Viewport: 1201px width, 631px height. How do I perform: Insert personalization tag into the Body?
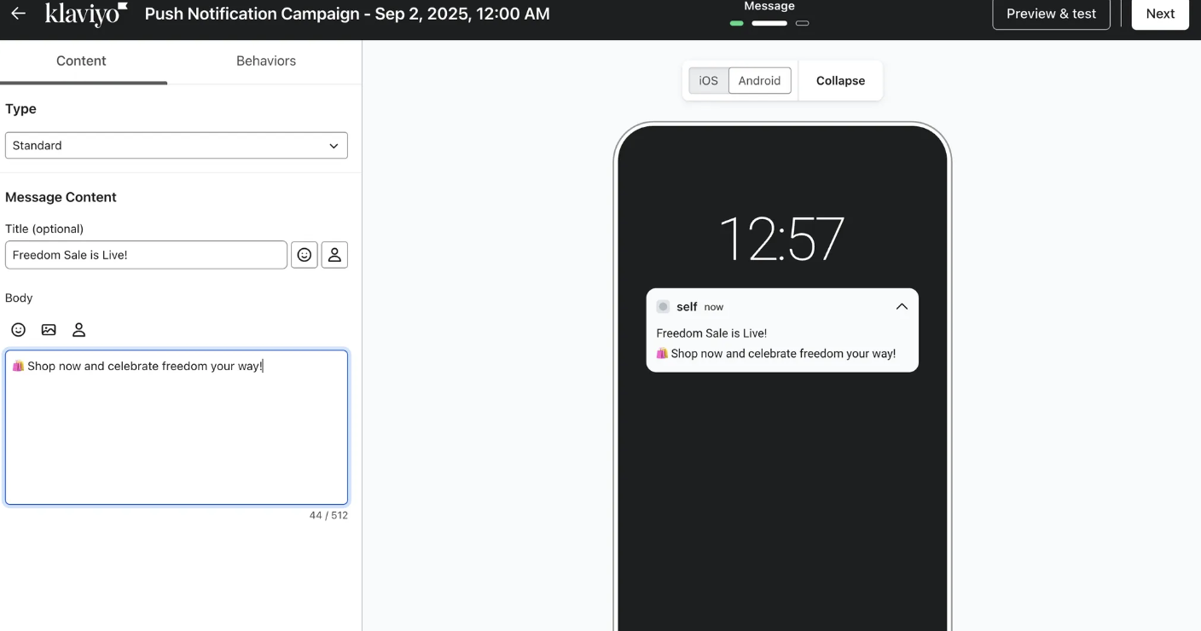[x=79, y=330]
